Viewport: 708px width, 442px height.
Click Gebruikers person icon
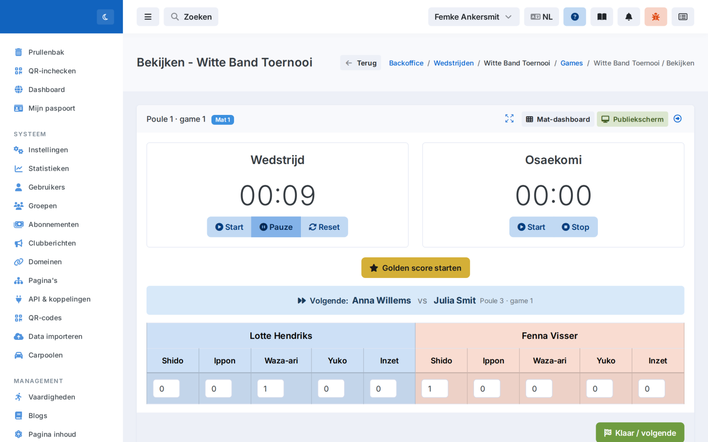19,187
